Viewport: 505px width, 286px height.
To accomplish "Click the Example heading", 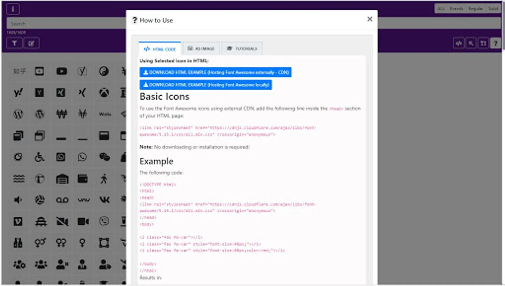I will [156, 161].
